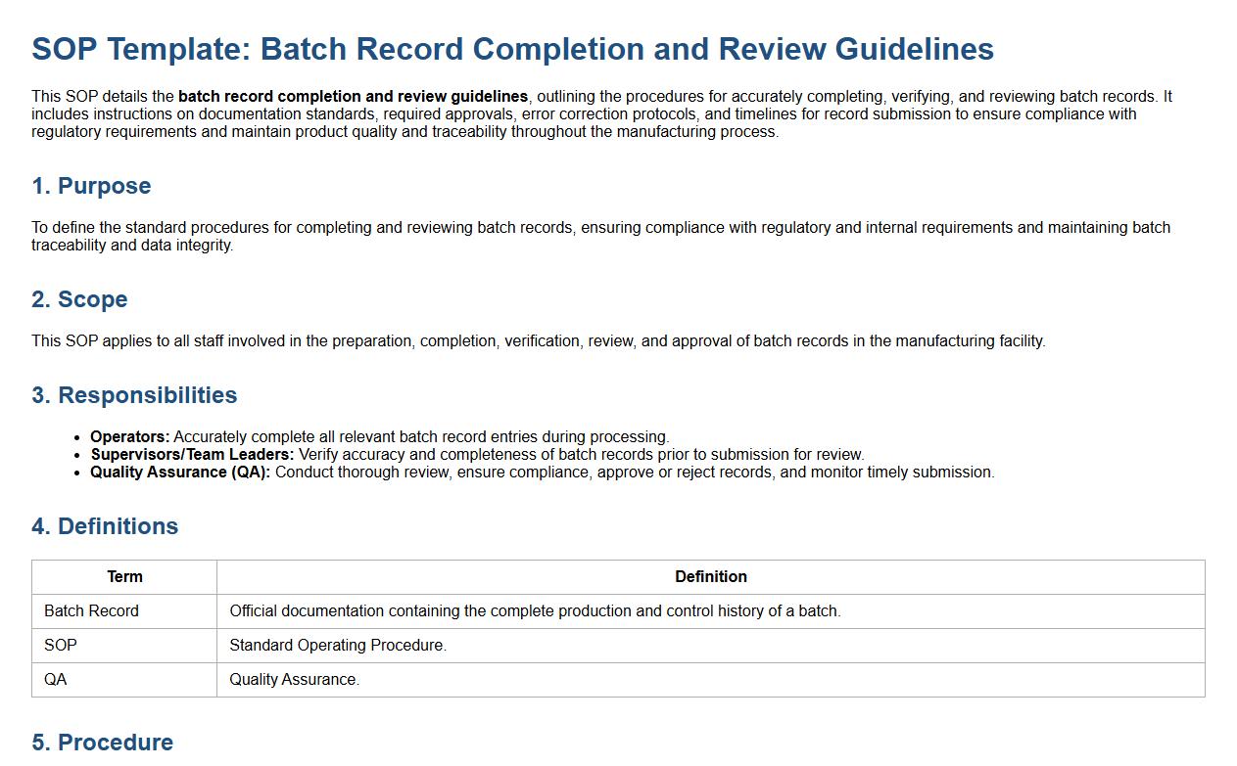
Task: Click the "3. Responsibilities" section heading
Action: tap(134, 395)
